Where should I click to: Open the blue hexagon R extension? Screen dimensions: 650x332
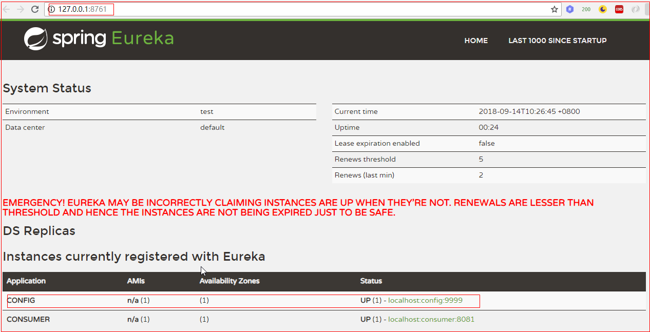[570, 9]
